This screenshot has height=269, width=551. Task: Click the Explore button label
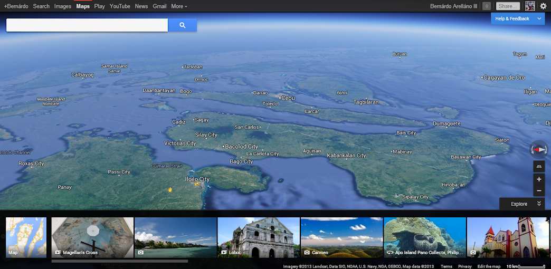(519, 204)
